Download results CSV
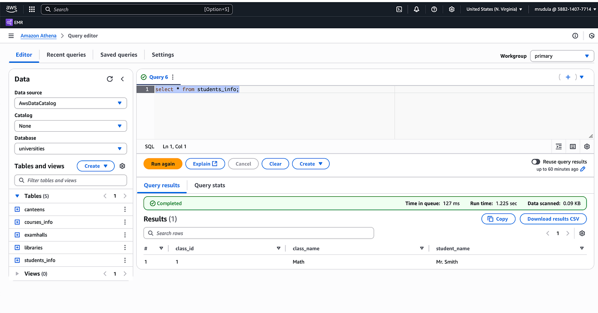Screen dimensions: 598x313 (553, 219)
